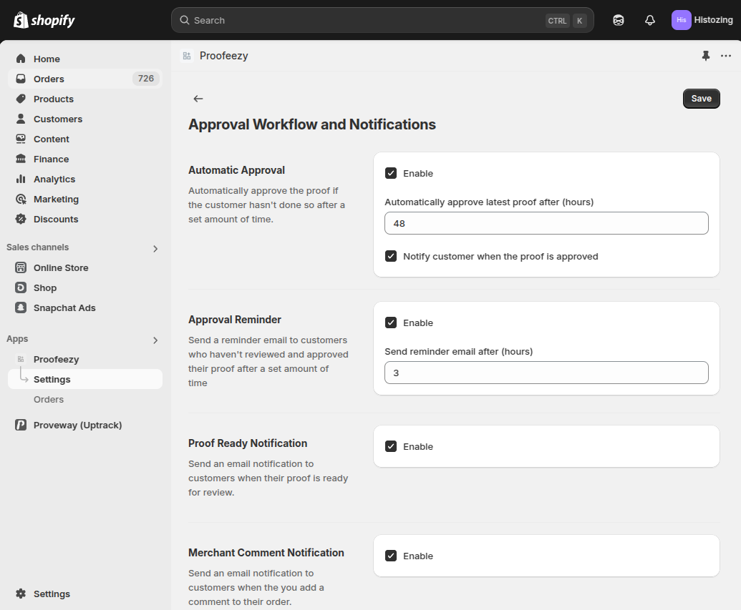Click the back arrow above page title
Viewport: 741px width, 610px height.
click(x=198, y=99)
